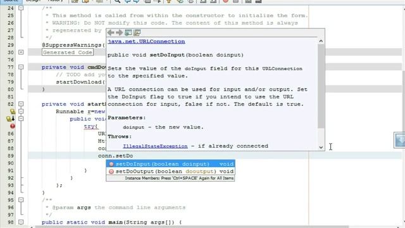Collapse the method fold at line 77
The height and width of the screenshot is (228, 405).
[21, 67]
